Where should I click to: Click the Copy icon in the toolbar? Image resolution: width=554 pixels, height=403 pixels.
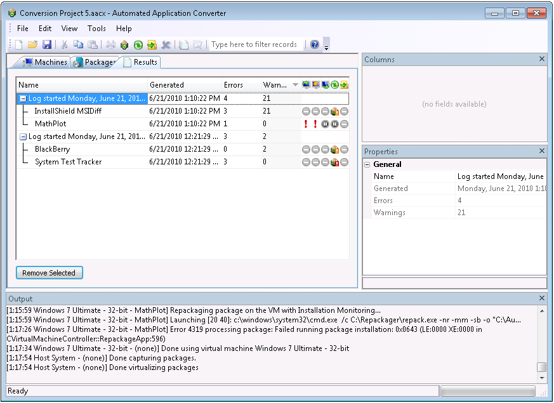(x=78, y=44)
